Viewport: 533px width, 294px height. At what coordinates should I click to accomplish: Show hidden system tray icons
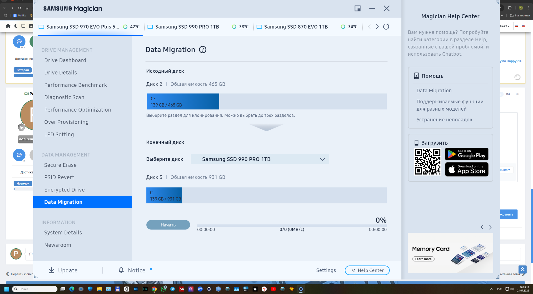click(x=491, y=289)
